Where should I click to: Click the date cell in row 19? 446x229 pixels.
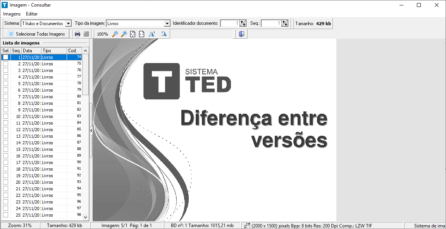tap(31, 176)
